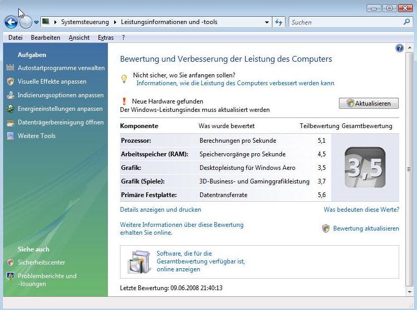Open the address bar history dropdown
This screenshot has width=417, height=310.
[x=267, y=22]
